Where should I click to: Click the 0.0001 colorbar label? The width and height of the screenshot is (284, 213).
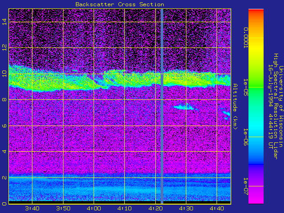245,38
